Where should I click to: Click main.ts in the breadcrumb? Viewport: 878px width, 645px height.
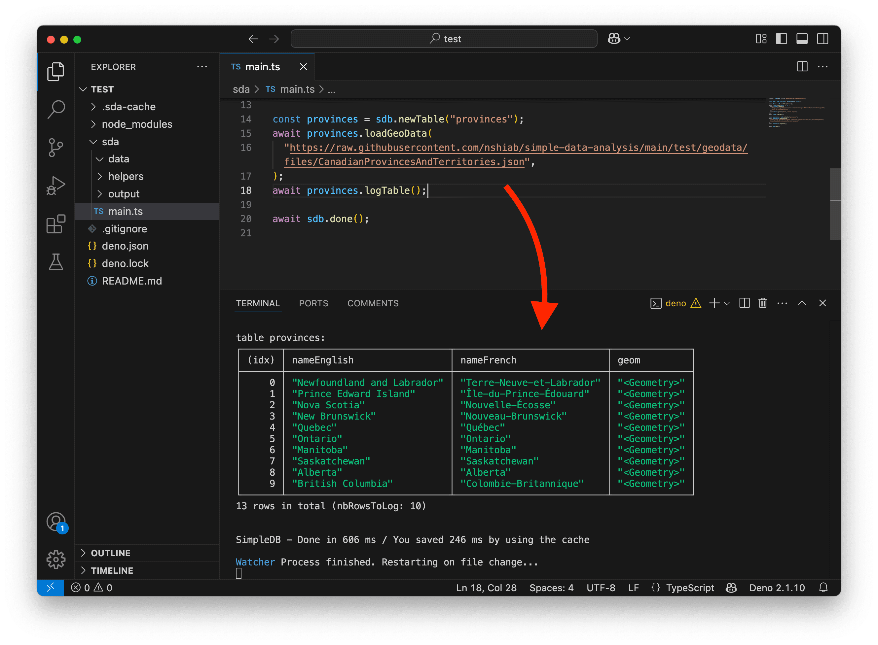tap(290, 89)
